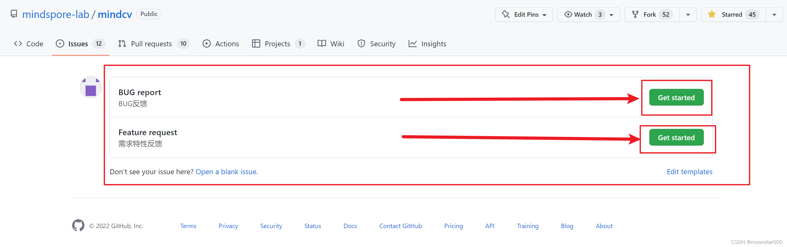Click the Actions play-circle icon
The image size is (787, 247).
pos(207,43)
